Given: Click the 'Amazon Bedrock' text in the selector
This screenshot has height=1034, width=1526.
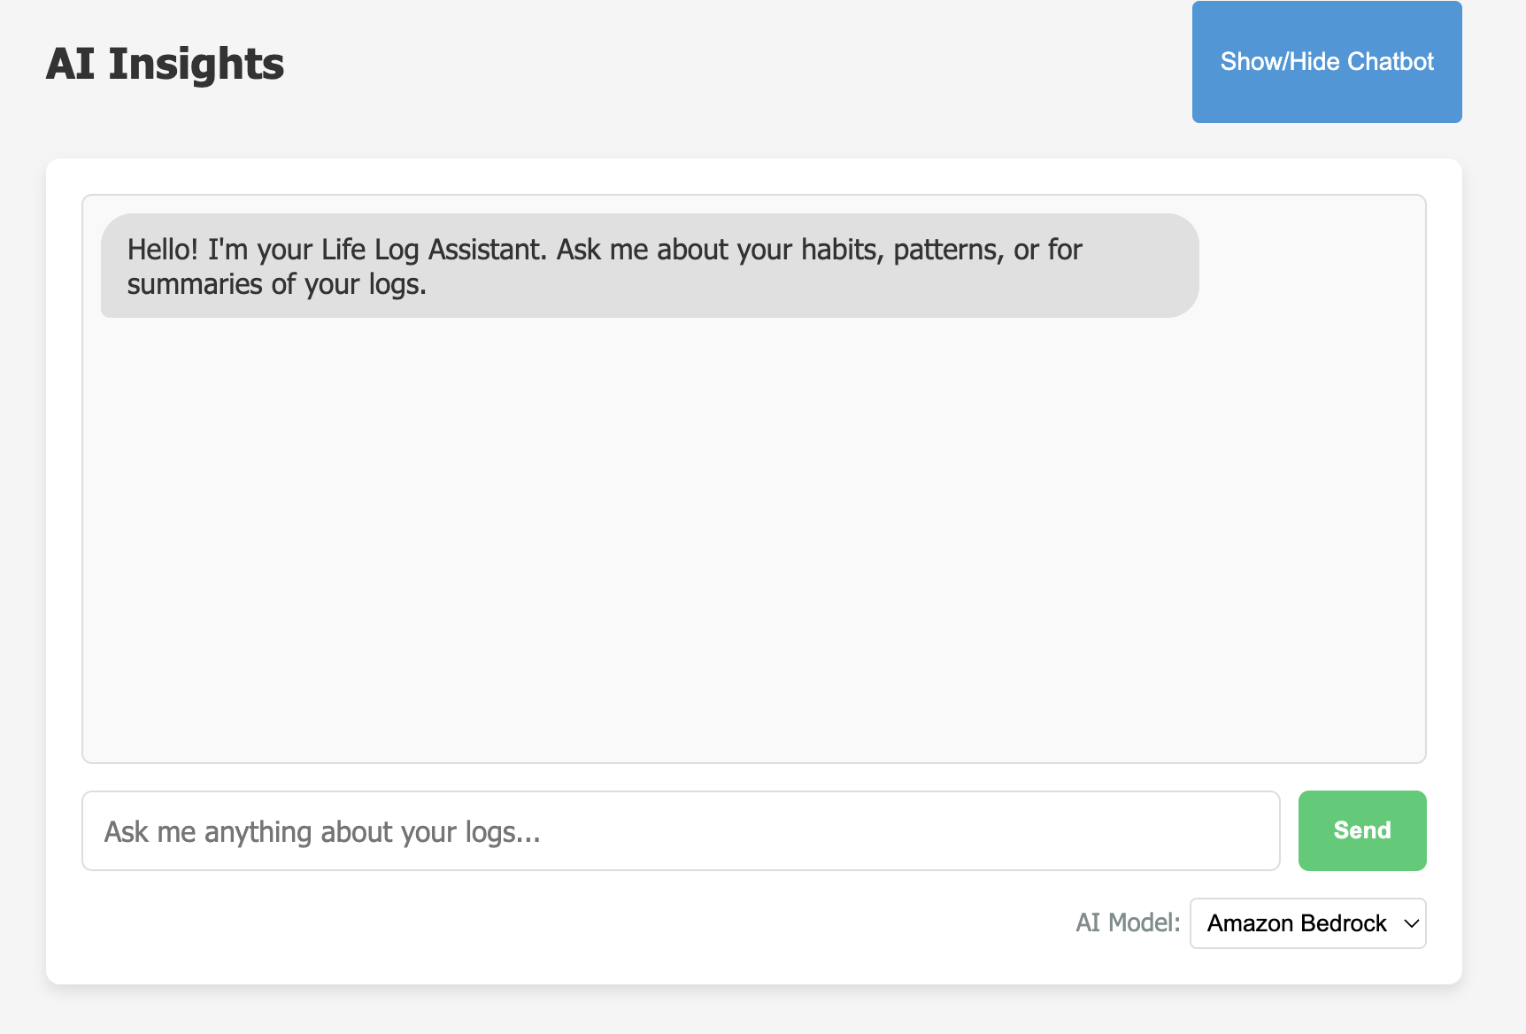Looking at the screenshot, I should (x=1297, y=923).
